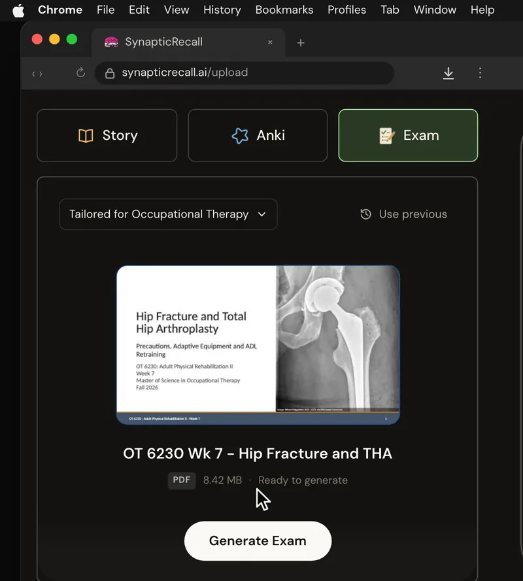Open the File menu
The height and width of the screenshot is (581, 523).
point(106,10)
